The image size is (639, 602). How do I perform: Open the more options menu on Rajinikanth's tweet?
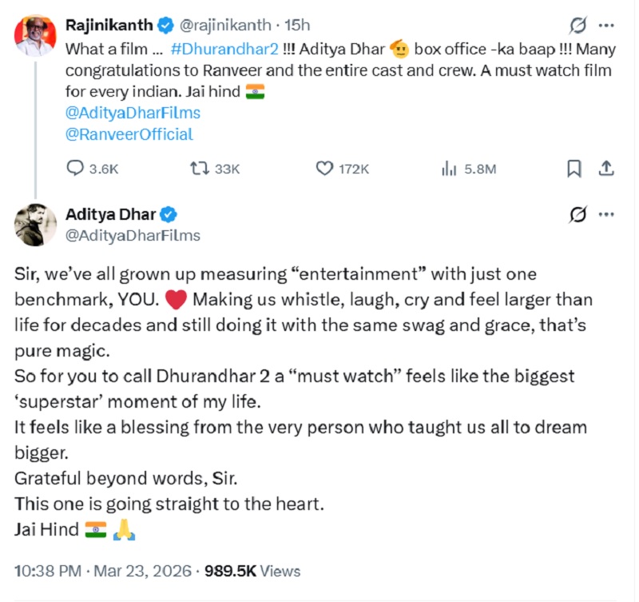click(607, 25)
